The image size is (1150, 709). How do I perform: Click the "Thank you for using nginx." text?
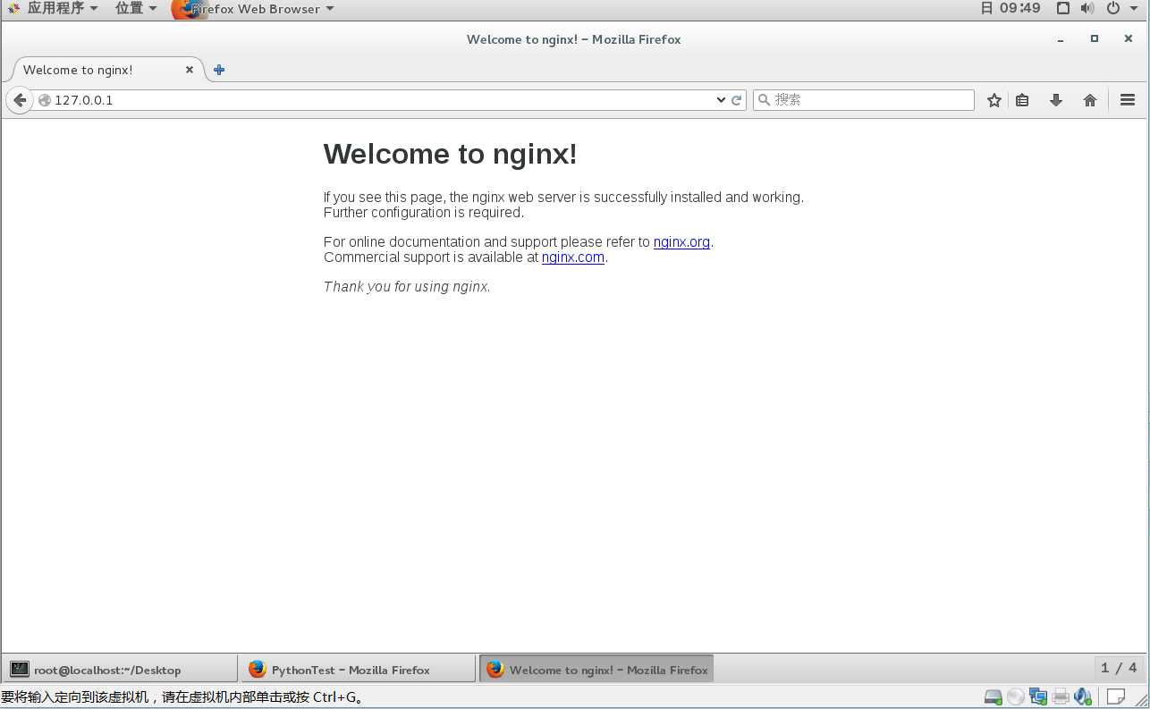pos(407,287)
